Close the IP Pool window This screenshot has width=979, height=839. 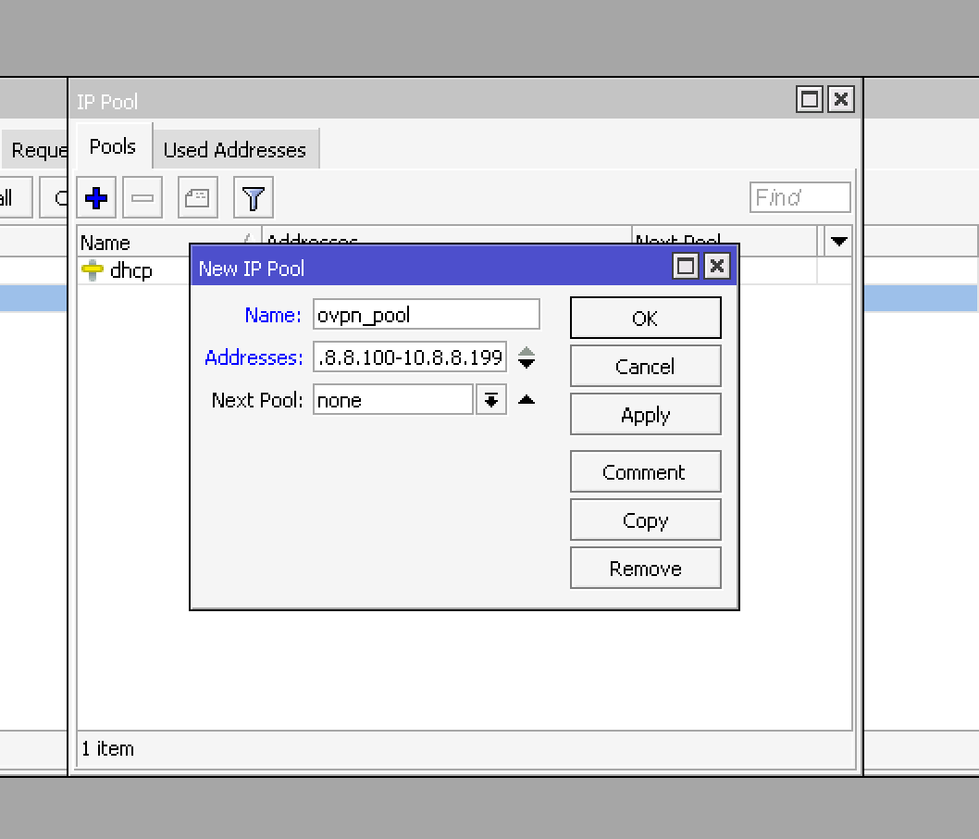point(840,100)
